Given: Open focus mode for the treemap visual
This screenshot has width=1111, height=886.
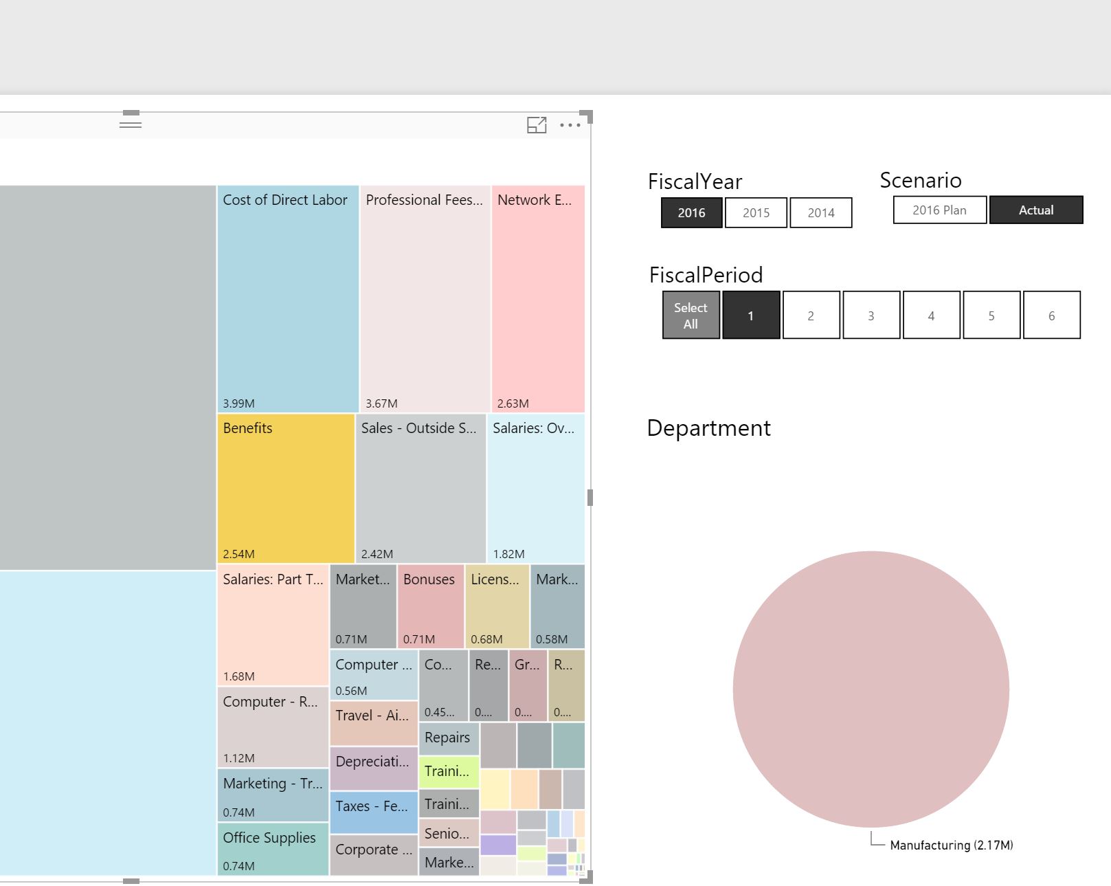Looking at the screenshot, I should point(537,124).
